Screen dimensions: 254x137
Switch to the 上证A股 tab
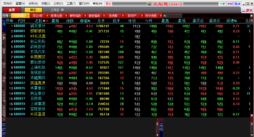(x=19, y=16)
